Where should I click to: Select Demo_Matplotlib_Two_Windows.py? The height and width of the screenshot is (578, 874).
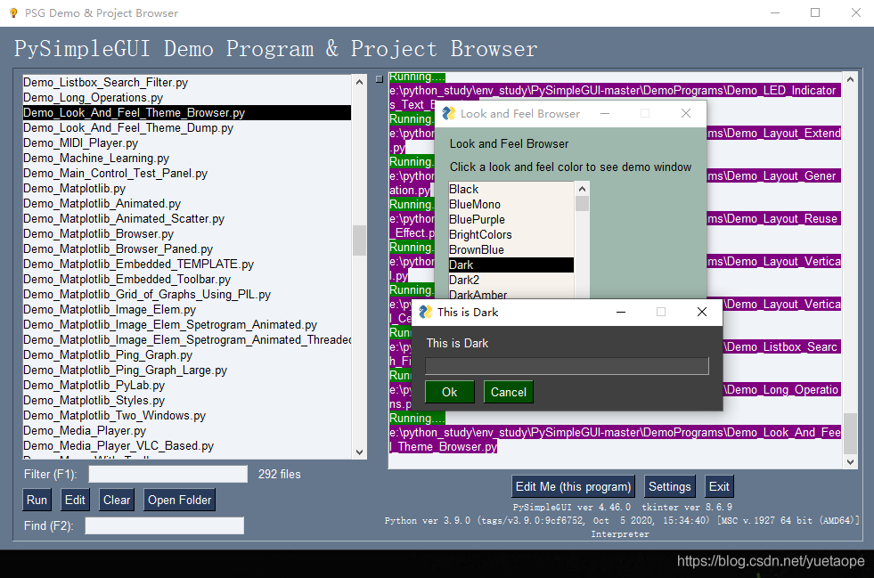click(187, 416)
